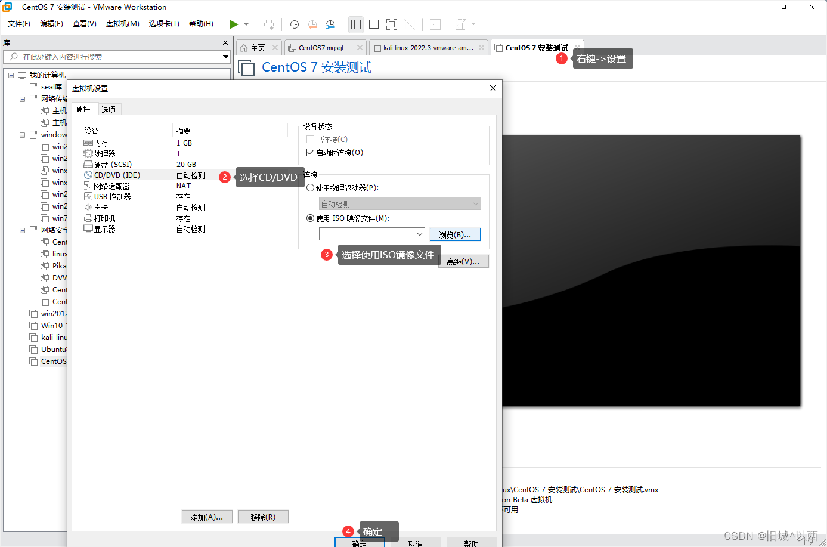This screenshot has width=827, height=547.
Task: Collapse the windows tree group in library
Action: click(x=22, y=134)
